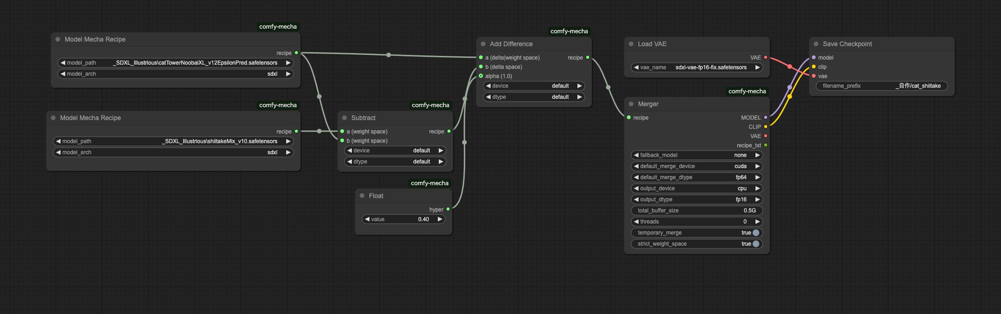This screenshot has width=1001, height=314.
Task: Open the device dropdown in the Subtract node
Action: [x=395, y=151]
